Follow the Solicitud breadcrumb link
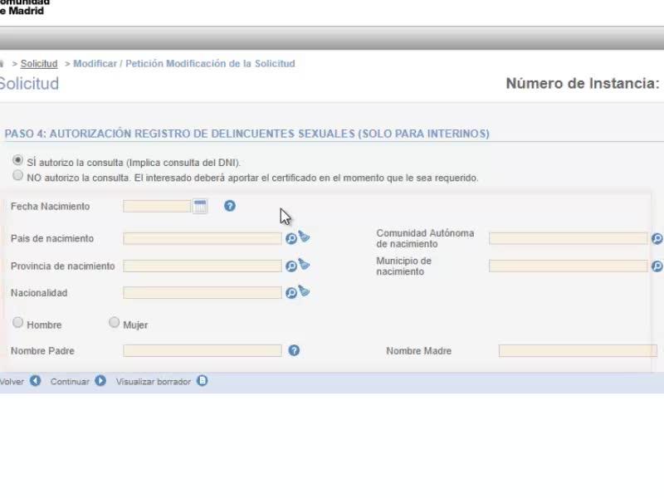 (x=39, y=64)
